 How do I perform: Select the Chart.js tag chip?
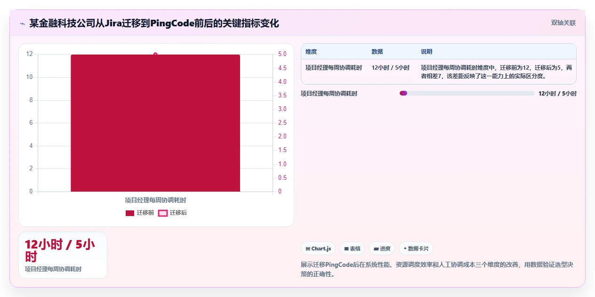[x=318, y=249]
